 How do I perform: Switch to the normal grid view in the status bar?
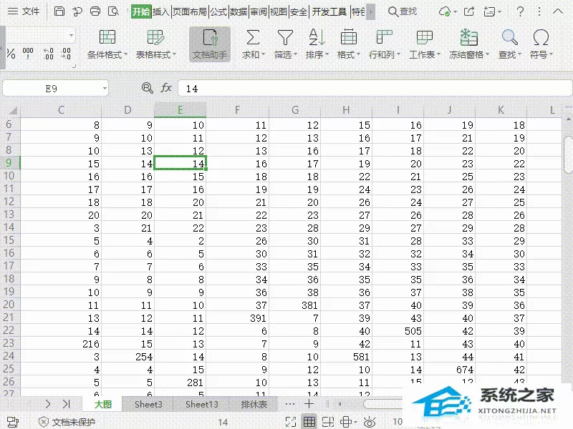click(x=309, y=422)
